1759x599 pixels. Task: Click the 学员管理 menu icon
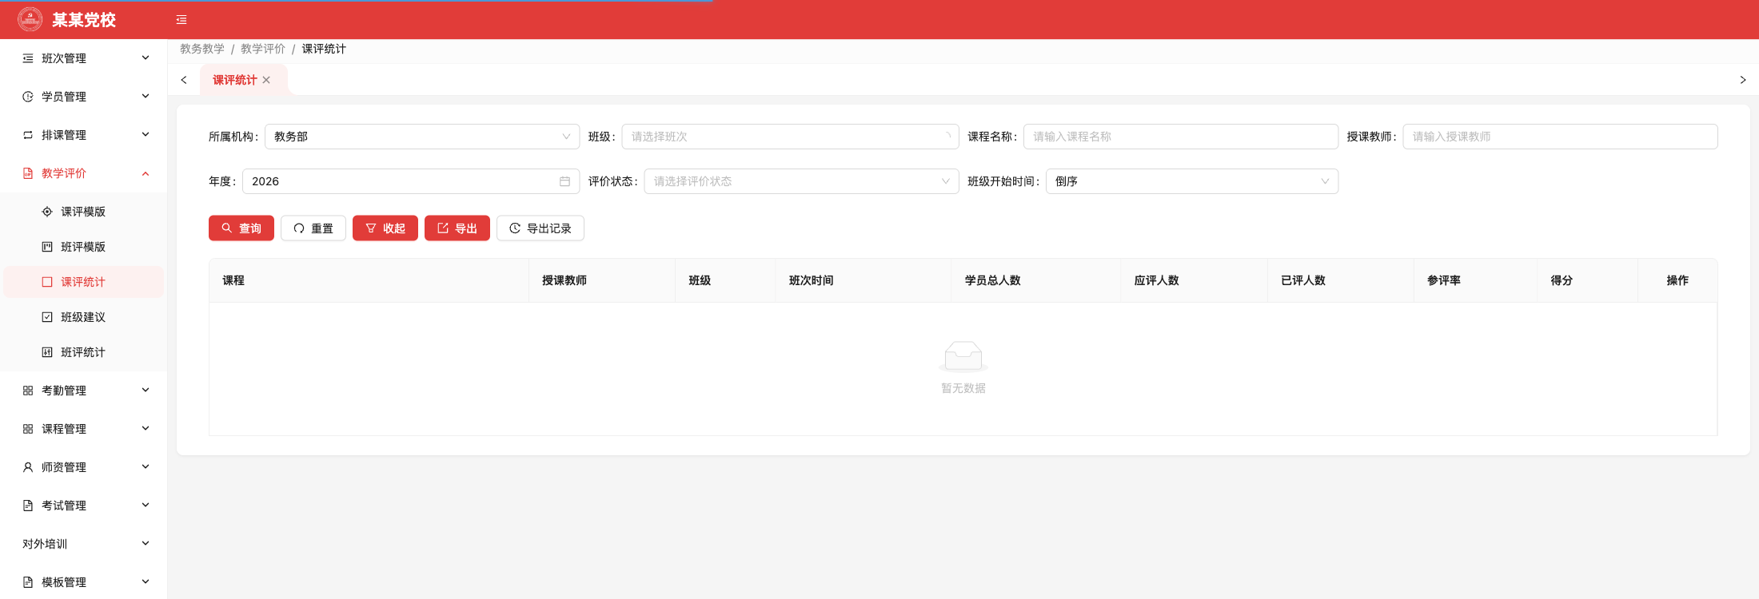pyautogui.click(x=28, y=97)
